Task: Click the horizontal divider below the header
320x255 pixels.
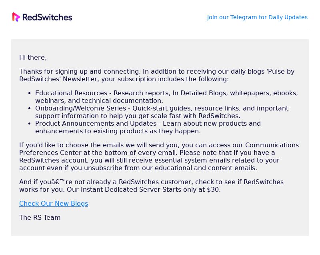Action: [160, 31]
